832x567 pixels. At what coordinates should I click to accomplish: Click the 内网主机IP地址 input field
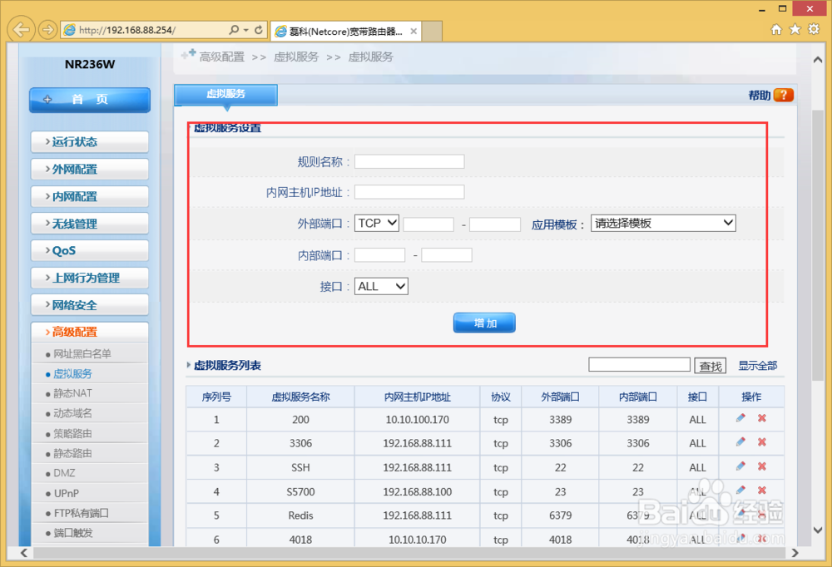pyautogui.click(x=409, y=192)
